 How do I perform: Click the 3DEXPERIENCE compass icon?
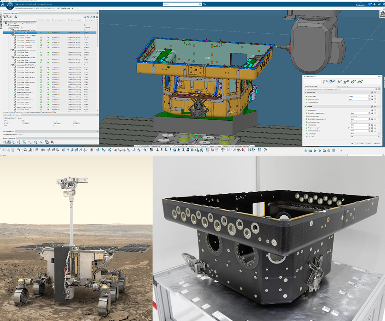[x=10, y=4]
